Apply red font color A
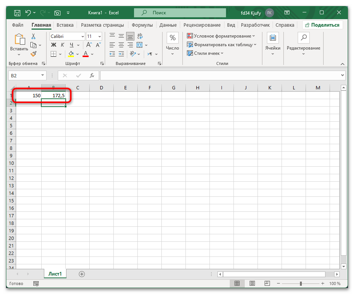Image resolution: width=354 pixels, height=294 pixels. pyautogui.click(x=86, y=54)
